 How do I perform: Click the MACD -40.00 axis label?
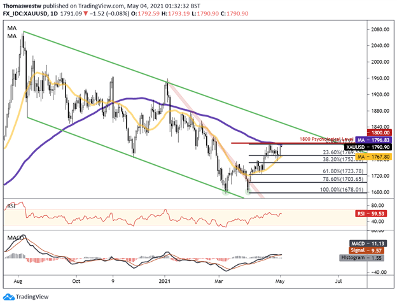pos(379,273)
